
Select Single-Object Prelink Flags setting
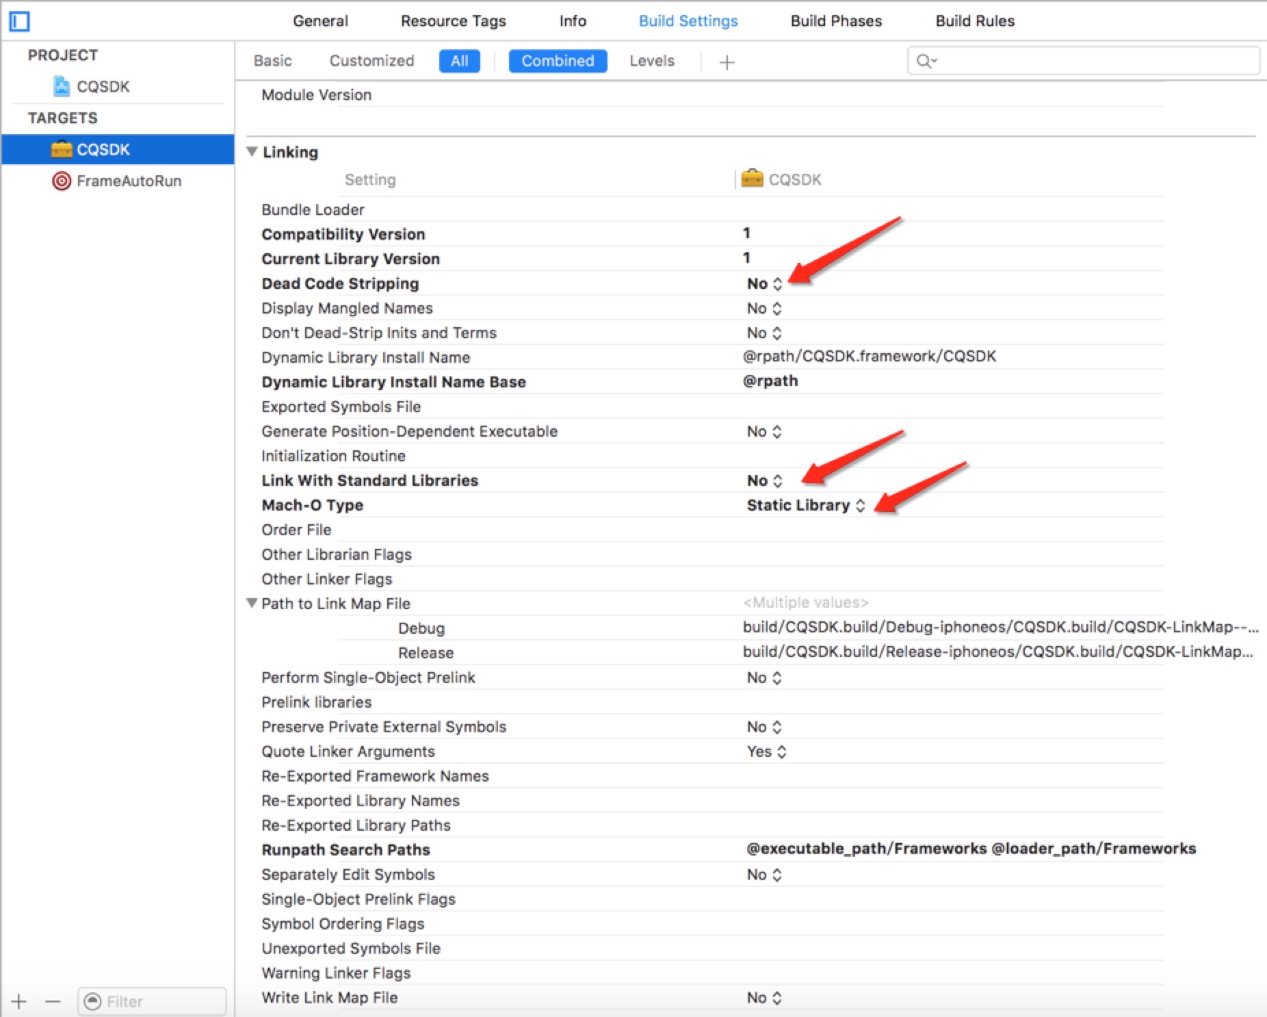(358, 899)
